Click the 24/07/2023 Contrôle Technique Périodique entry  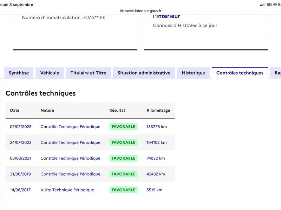pos(71,142)
